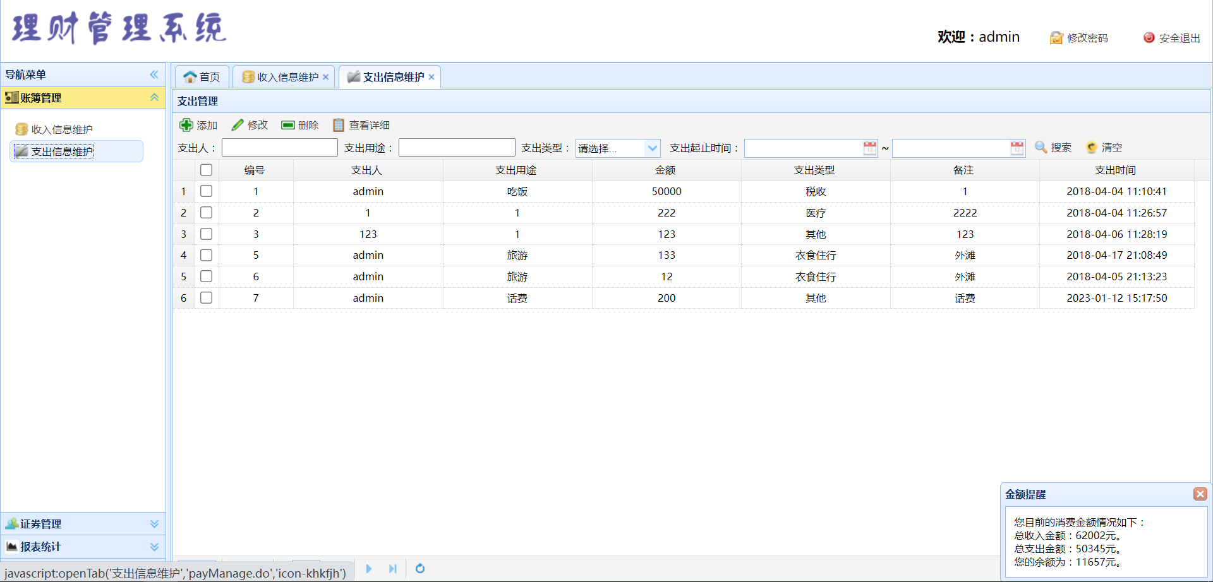Screen dimensions: 1213x582
Task: Click the 税收 type cell
Action: click(x=815, y=191)
